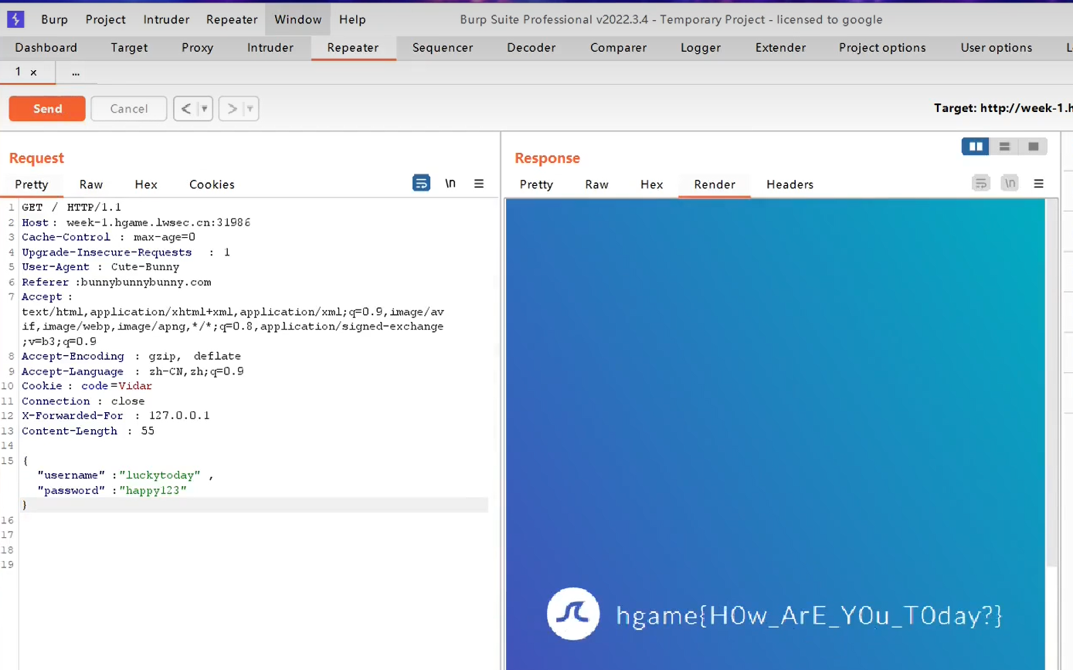Click the Host header line in request

click(136, 222)
